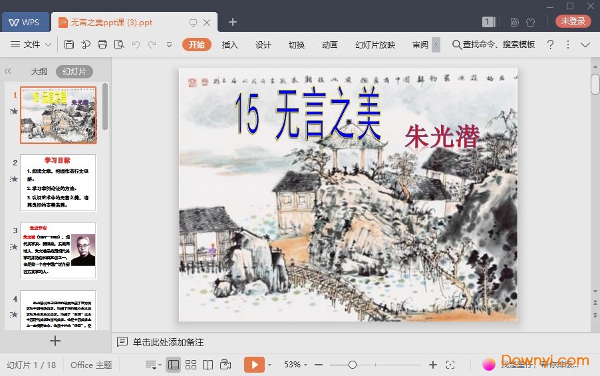Image resolution: width=600 pixels, height=376 pixels.
Task: Open the skin (shirt) icon
Action: (x=530, y=22)
